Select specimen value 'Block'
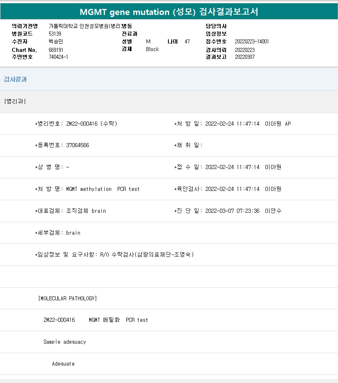Image resolution: width=338 pixels, height=383 pixels. (x=153, y=49)
